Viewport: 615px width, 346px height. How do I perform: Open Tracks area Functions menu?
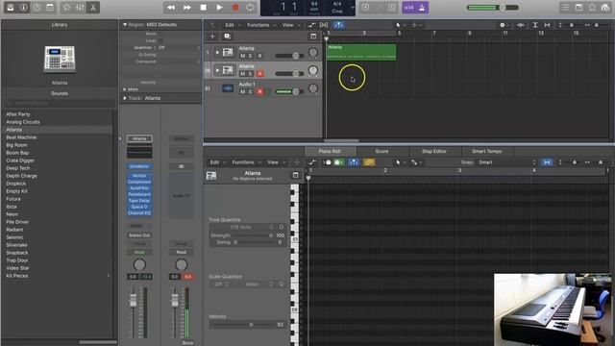[x=260, y=25]
